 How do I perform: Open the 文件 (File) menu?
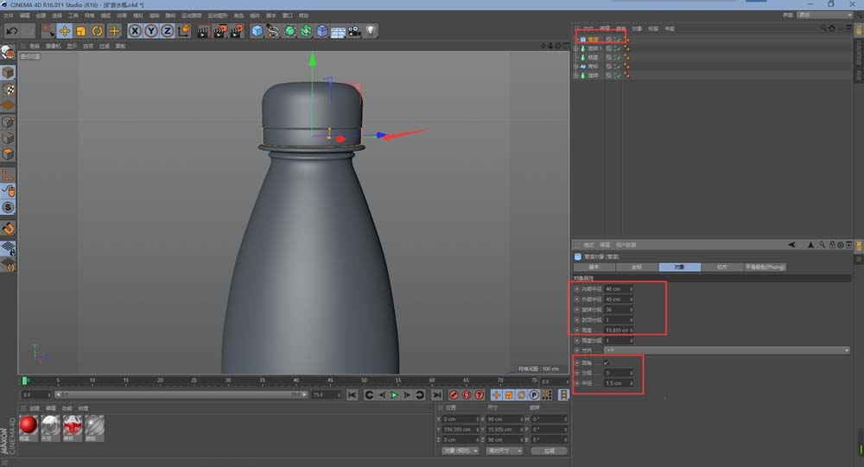coord(8,16)
